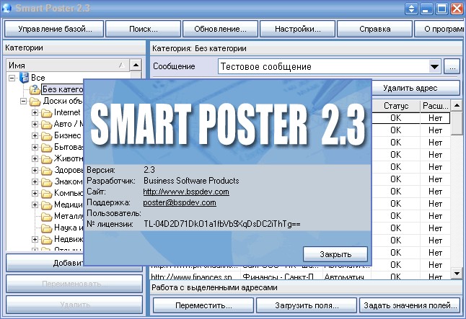Click the Smart Poster title bar icon
The width and height of the screenshot is (466, 319).
[x=6, y=8]
